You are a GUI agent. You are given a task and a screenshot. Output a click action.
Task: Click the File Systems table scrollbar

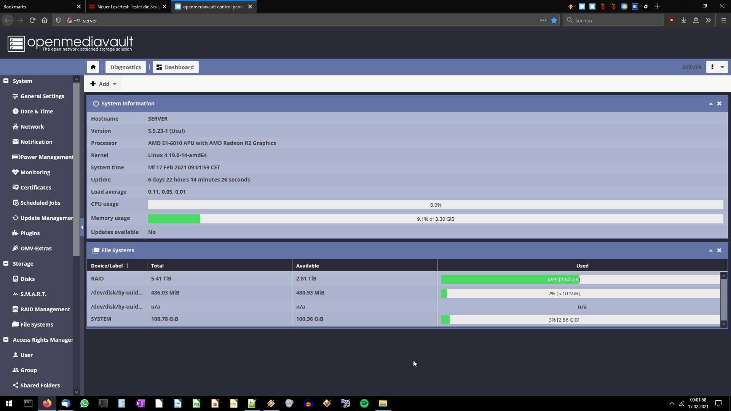coord(724,300)
